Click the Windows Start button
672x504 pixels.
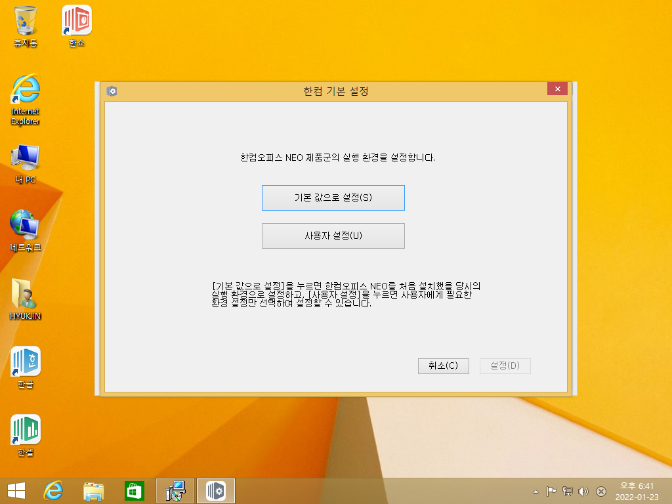point(16,491)
